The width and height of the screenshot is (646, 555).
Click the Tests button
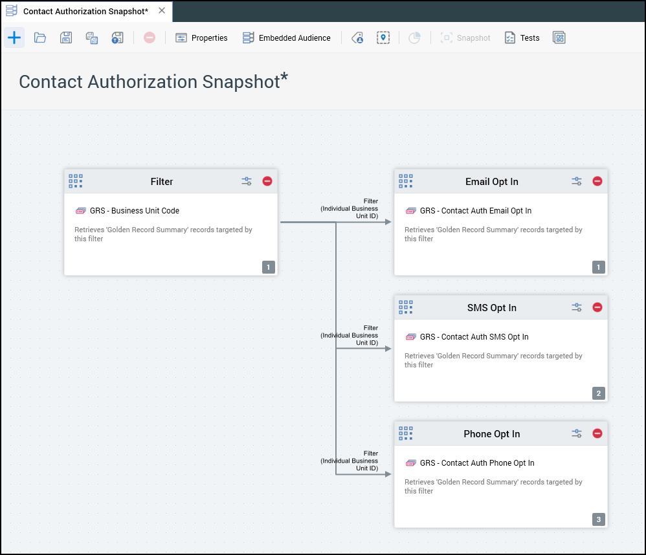(522, 38)
